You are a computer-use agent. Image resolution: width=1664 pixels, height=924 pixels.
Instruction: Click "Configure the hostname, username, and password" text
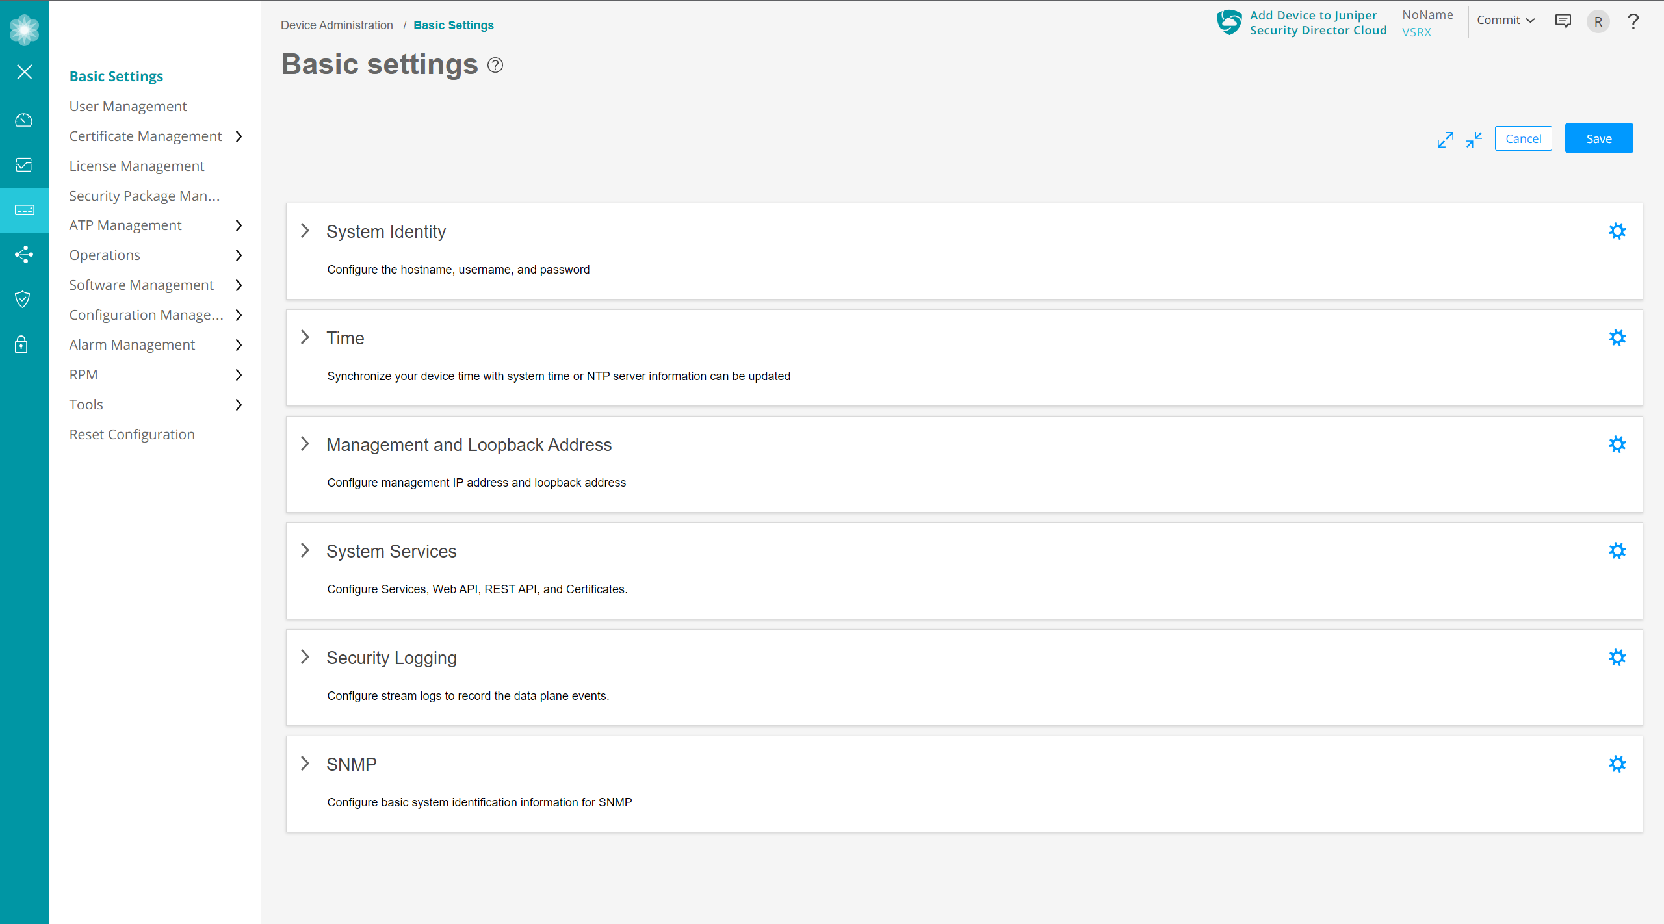pos(458,270)
